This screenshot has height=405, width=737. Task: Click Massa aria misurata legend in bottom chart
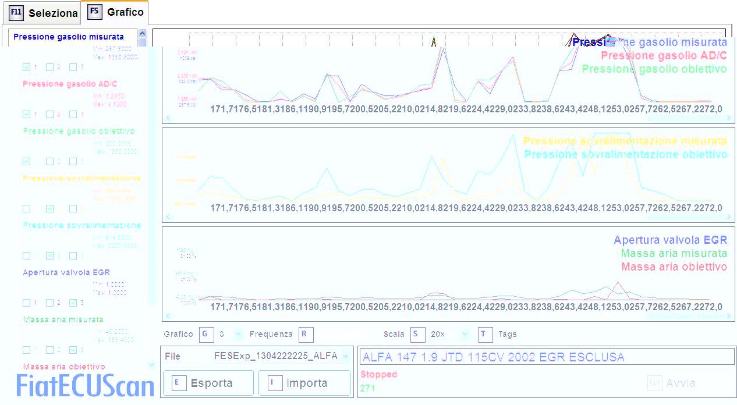(x=674, y=253)
